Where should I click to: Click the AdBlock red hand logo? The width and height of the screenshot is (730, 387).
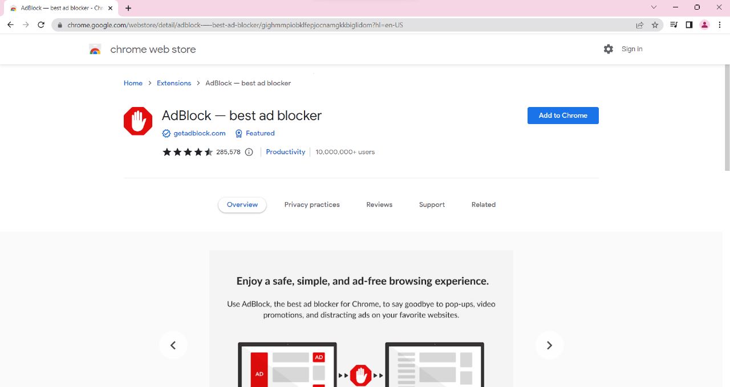coord(138,121)
